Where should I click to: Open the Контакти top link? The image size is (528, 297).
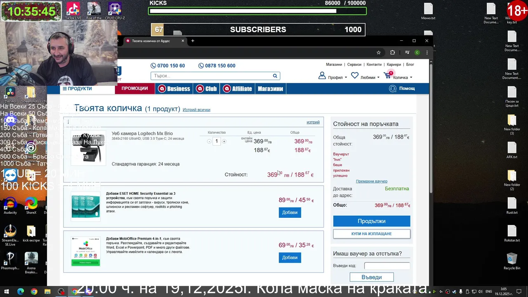coord(374,65)
